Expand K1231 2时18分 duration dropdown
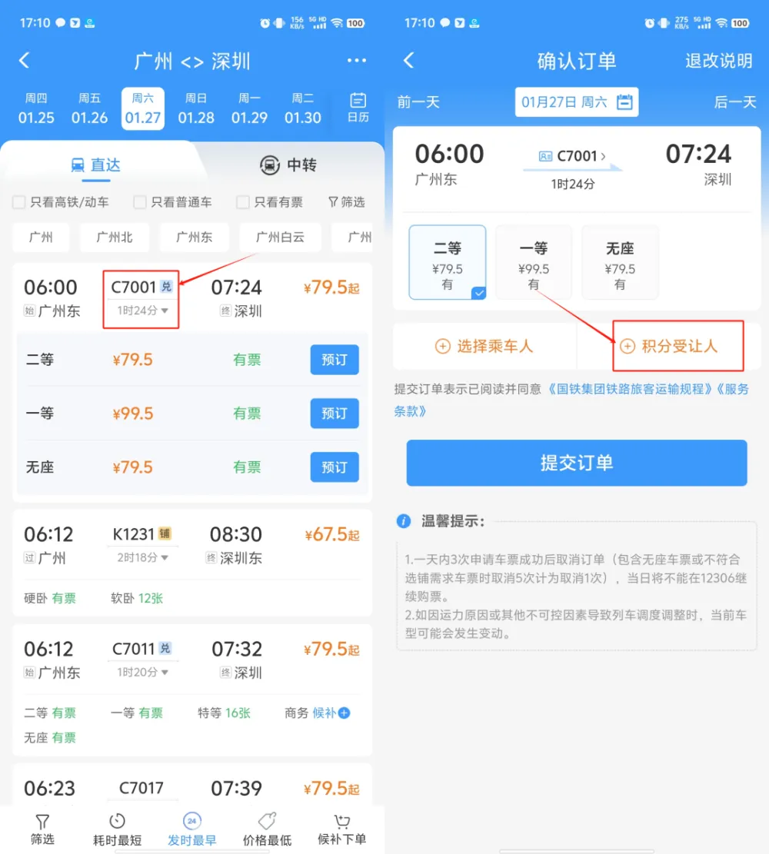This screenshot has height=854, width=769. [x=165, y=558]
